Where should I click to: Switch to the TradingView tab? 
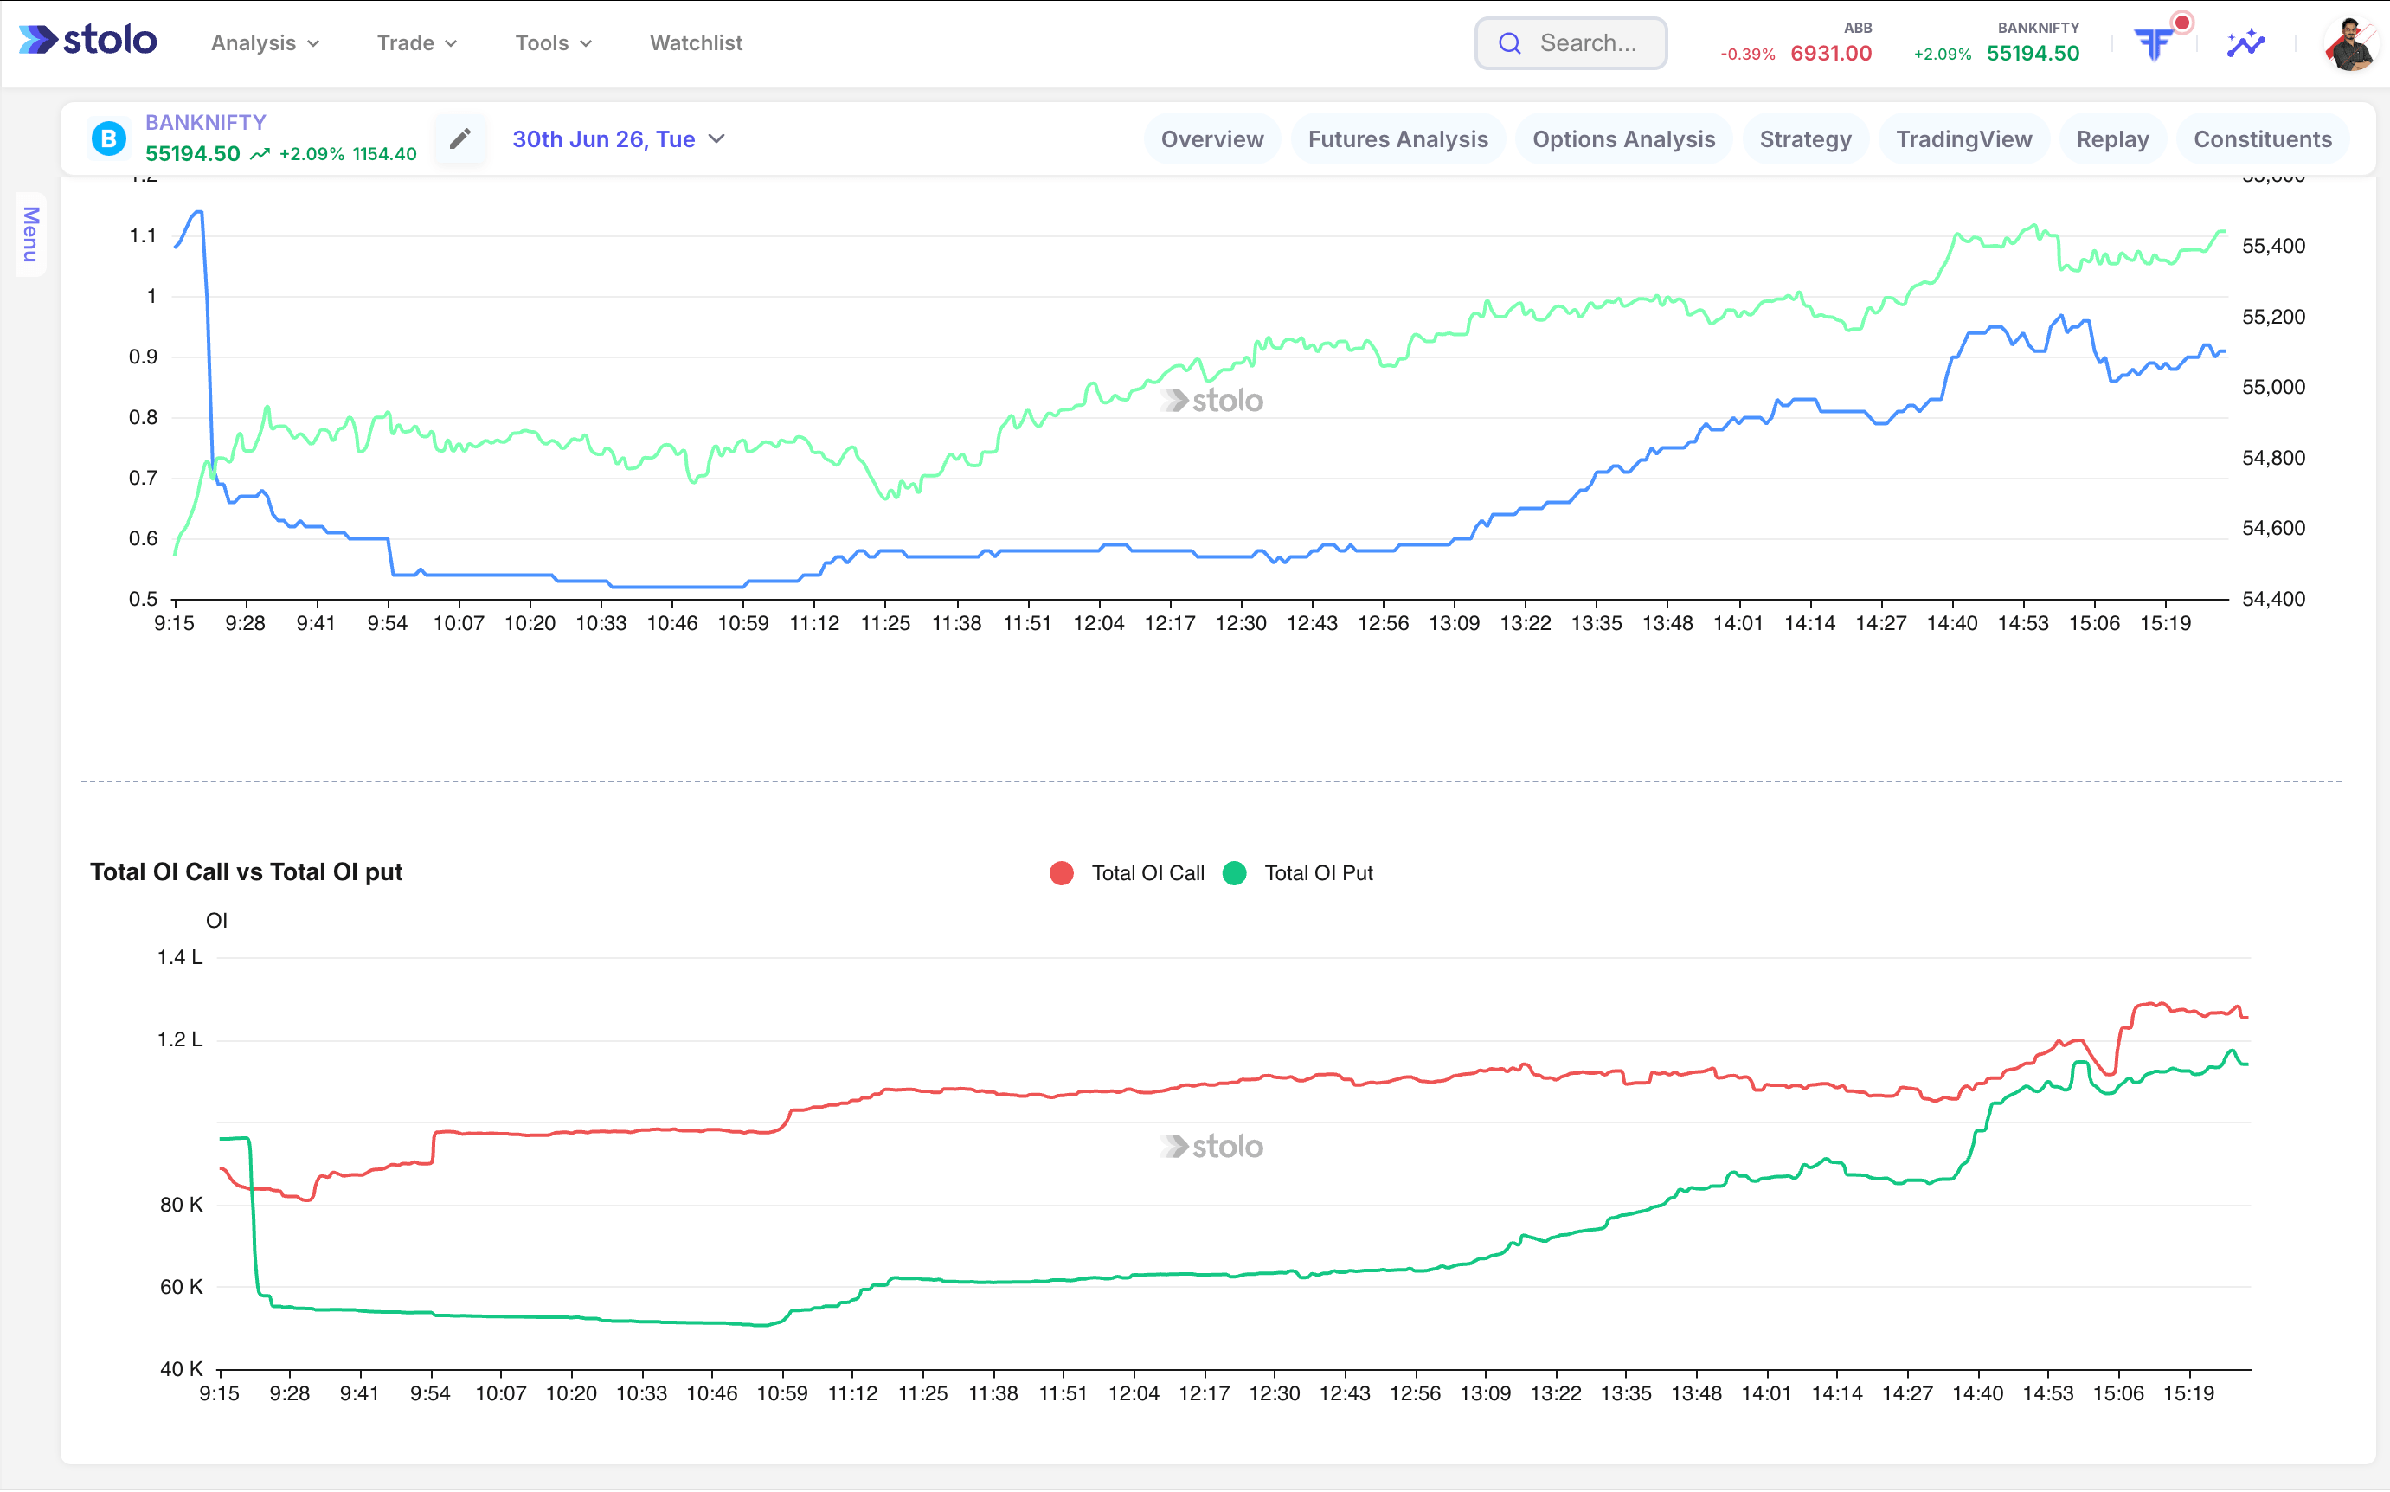1963,139
